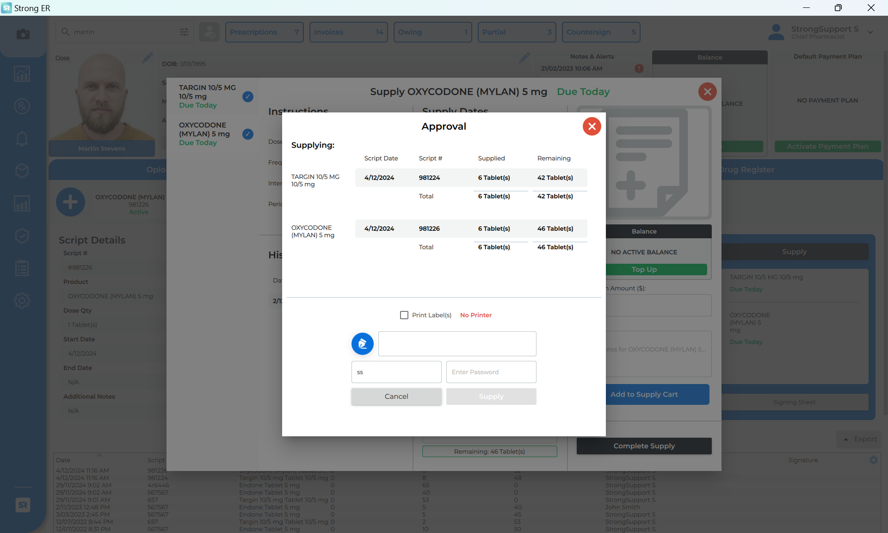Screen dimensions: 888x533
Task: Click the empty signature input field
Action: click(457, 344)
